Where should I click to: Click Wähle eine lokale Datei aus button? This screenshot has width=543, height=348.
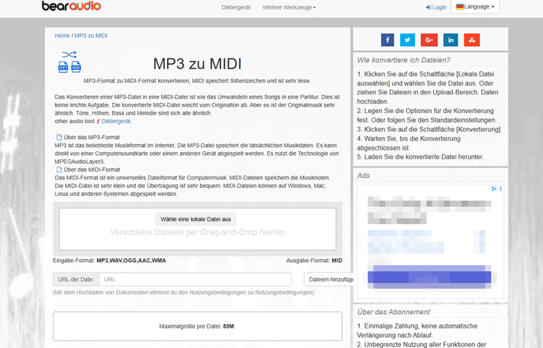pyautogui.click(x=196, y=219)
